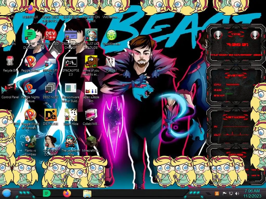Open the Recycle Bin

point(10,61)
